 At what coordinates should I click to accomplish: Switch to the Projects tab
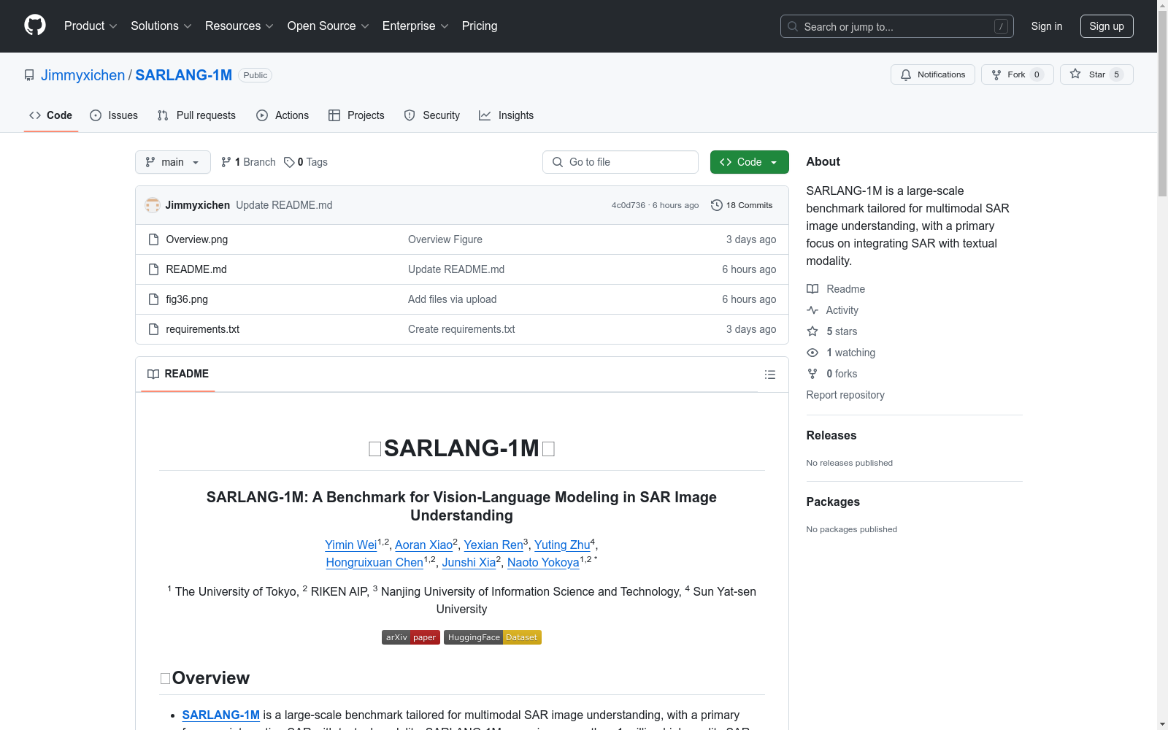(x=356, y=115)
